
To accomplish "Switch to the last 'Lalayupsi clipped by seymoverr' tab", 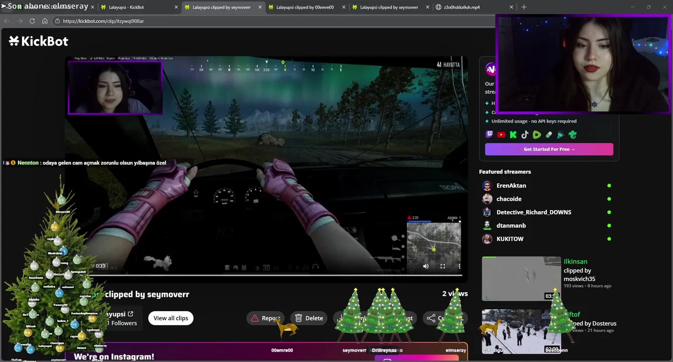I will [x=390, y=7].
